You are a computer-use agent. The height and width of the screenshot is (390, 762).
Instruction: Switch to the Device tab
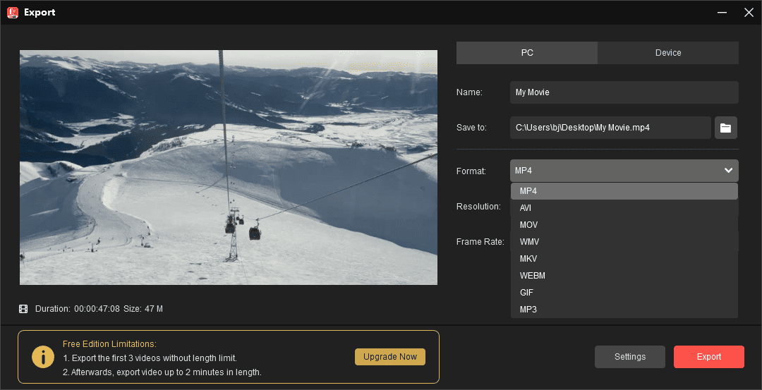[x=668, y=53]
